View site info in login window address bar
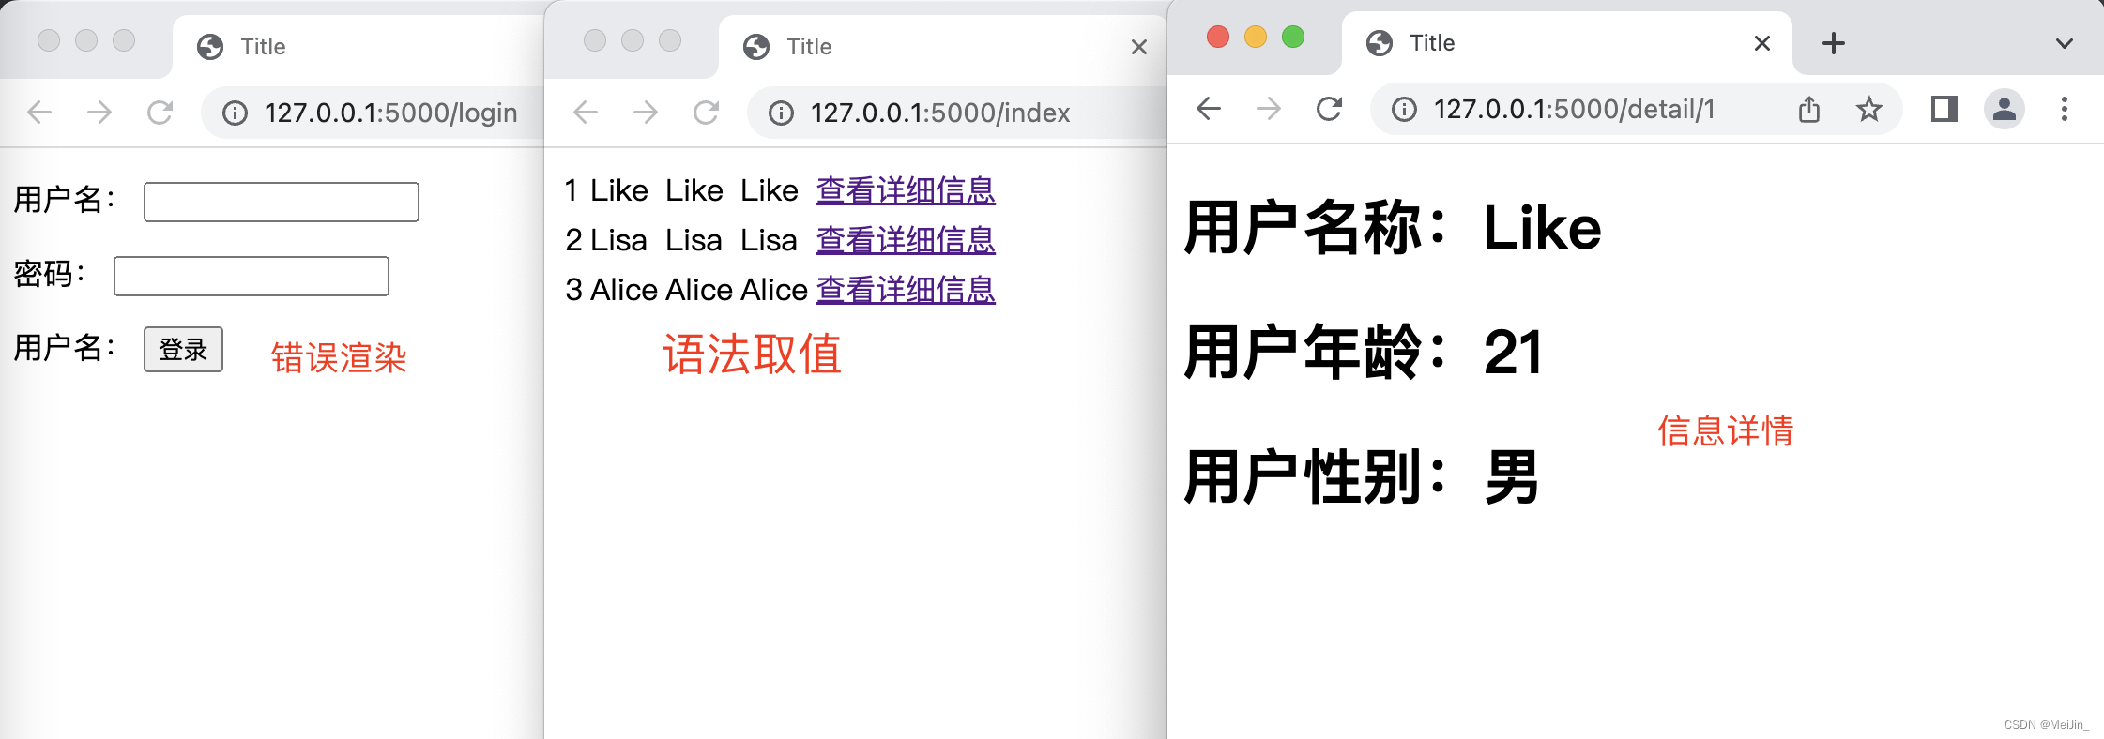Screen dimensions: 2104x739 (235, 113)
